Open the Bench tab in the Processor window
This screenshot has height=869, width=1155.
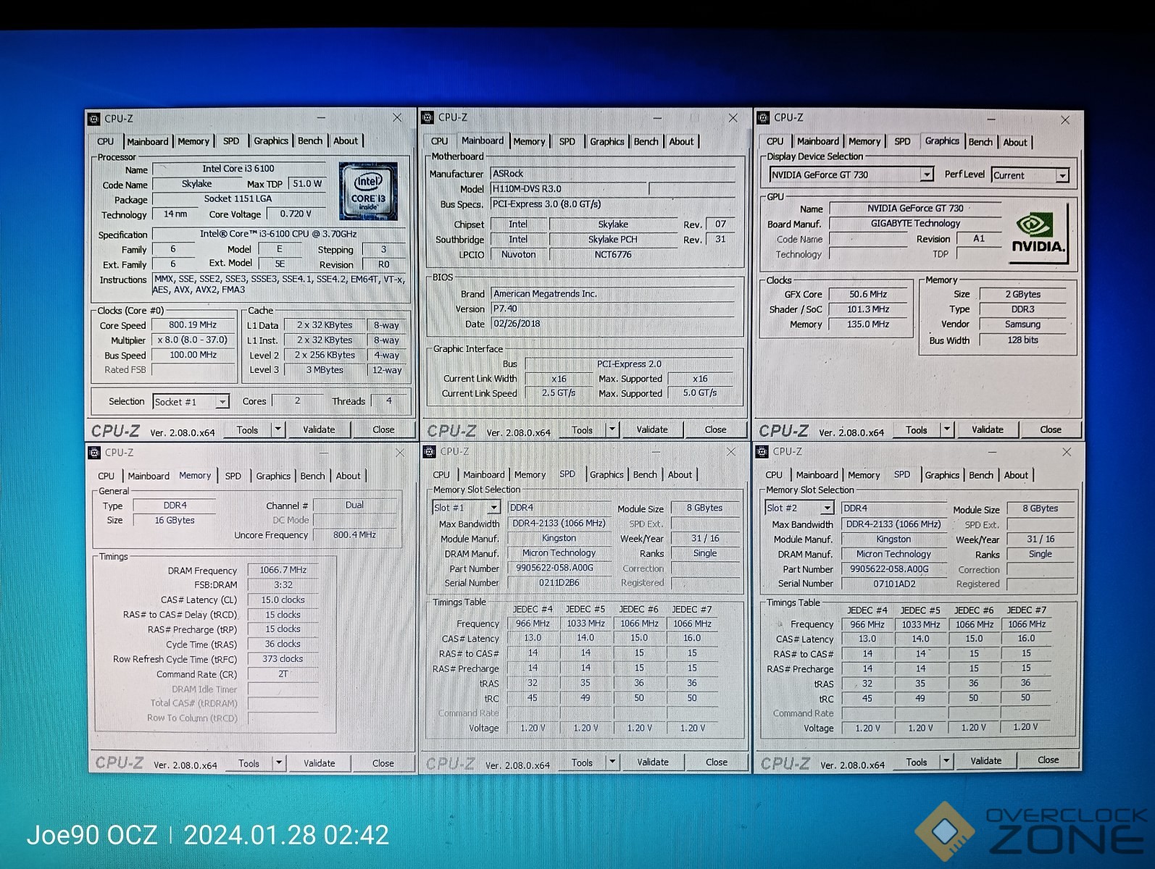tap(310, 141)
